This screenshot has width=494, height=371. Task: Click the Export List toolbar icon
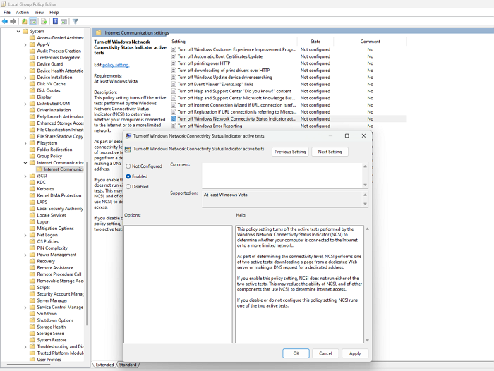44,21
